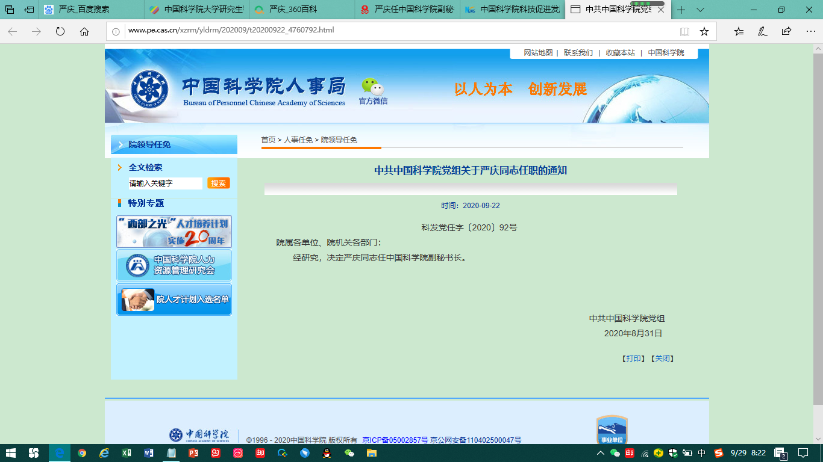
Task: Open 联系我们 link
Action: tap(578, 53)
